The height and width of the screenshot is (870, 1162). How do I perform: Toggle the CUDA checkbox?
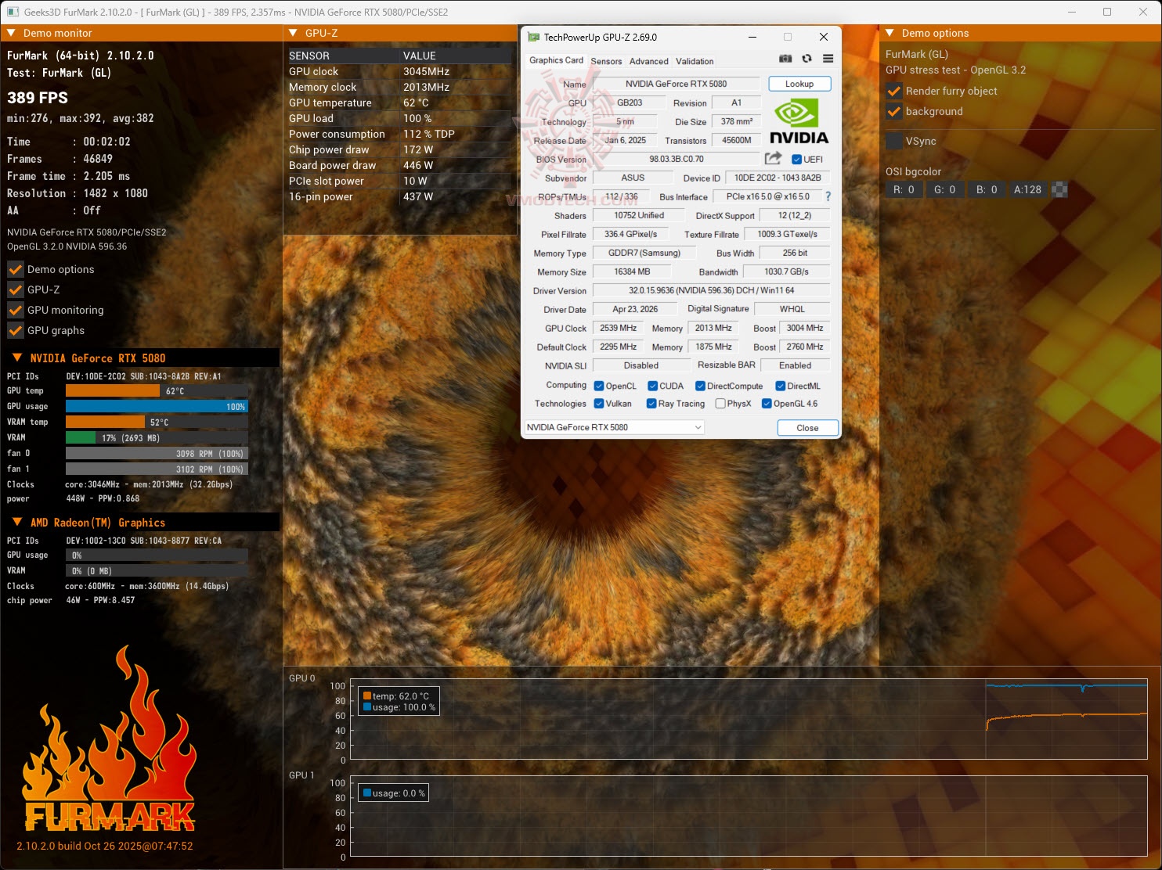652,386
